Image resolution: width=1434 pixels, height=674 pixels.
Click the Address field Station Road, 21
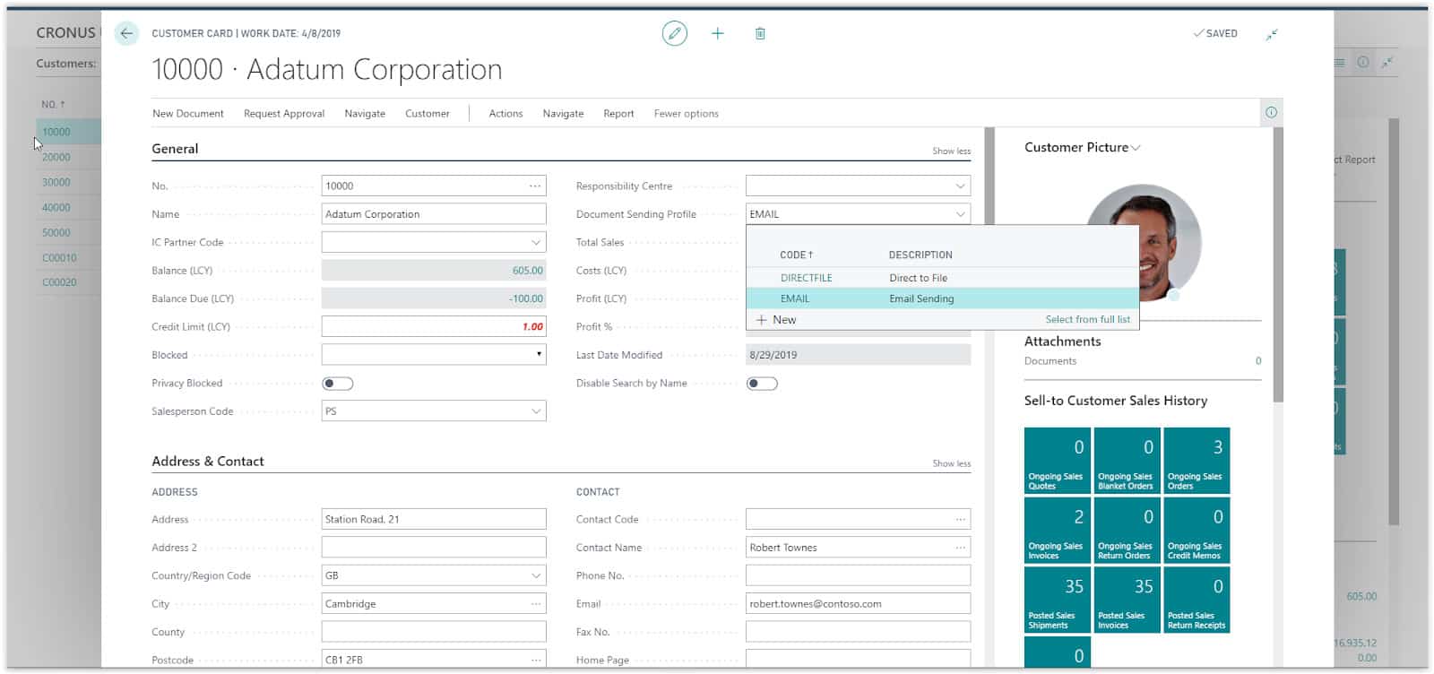(434, 520)
